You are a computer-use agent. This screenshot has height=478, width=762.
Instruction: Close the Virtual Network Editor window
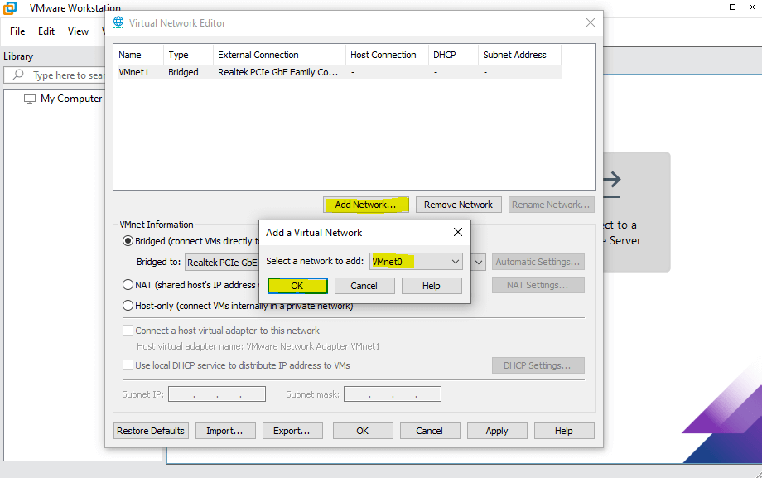pyautogui.click(x=591, y=22)
